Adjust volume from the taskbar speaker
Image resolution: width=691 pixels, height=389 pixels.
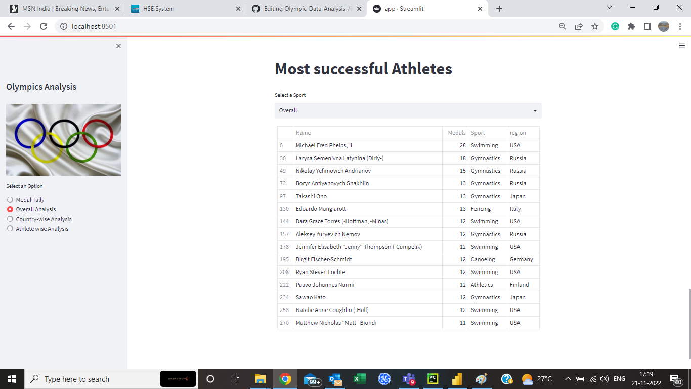coord(603,378)
